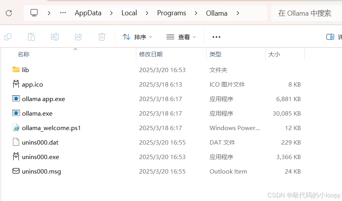Click the Refresh icon

9,13
